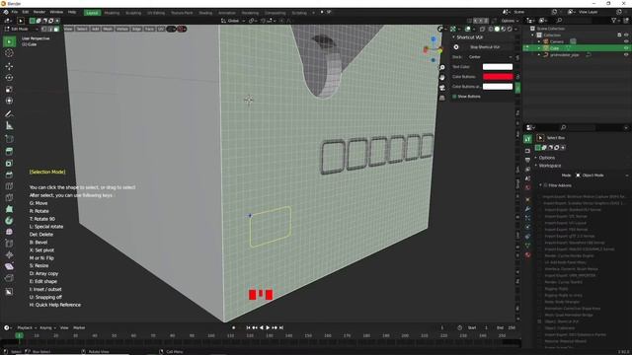
Task: Open the Playback dropdown in timeline
Action: tap(27, 328)
